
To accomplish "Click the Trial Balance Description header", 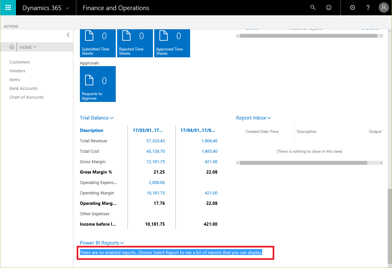I will pyautogui.click(x=92, y=131).
